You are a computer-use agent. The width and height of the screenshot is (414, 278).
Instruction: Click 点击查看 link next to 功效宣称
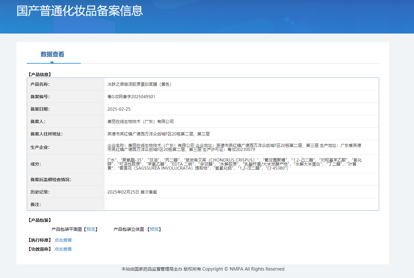(x=63, y=249)
